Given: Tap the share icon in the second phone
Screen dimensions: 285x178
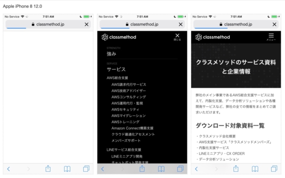Looking at the screenshot, I should [142, 169].
